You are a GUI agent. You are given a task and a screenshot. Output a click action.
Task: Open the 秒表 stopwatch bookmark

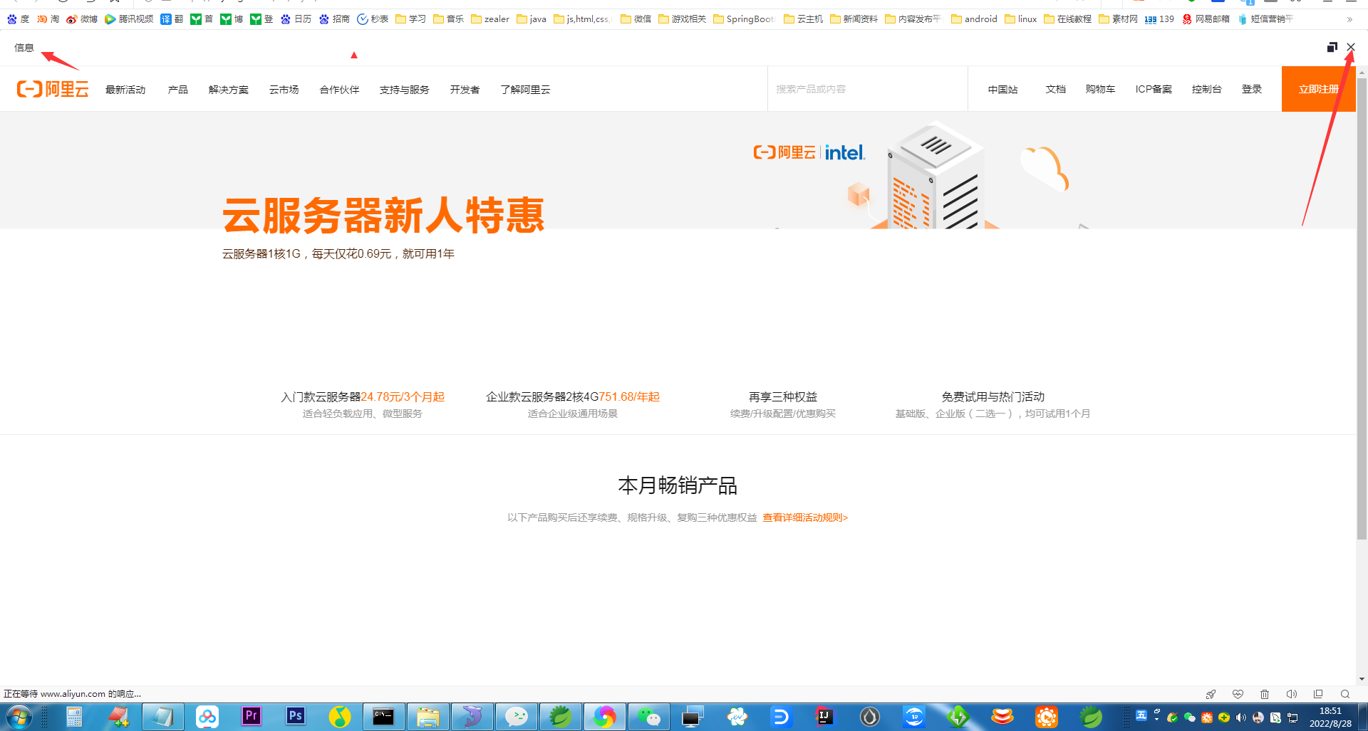click(x=373, y=19)
